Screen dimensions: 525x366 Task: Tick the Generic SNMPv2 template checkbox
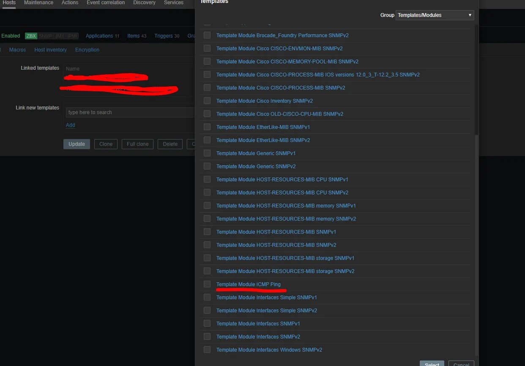click(207, 166)
